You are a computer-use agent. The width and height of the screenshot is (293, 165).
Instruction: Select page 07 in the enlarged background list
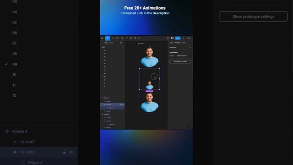(x=15, y=43)
